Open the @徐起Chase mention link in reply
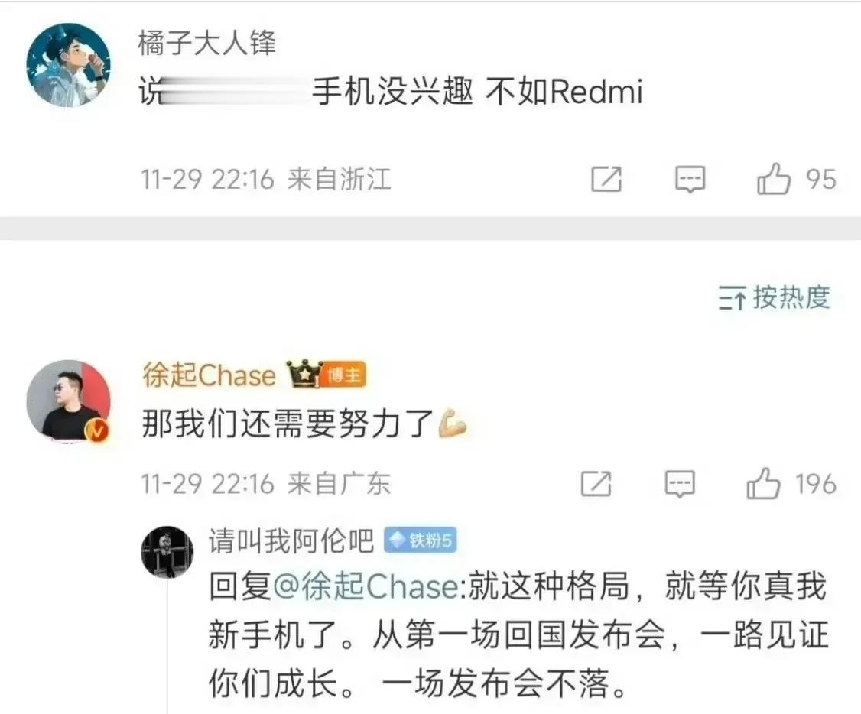Image resolution: width=861 pixels, height=714 pixels. click(x=366, y=586)
